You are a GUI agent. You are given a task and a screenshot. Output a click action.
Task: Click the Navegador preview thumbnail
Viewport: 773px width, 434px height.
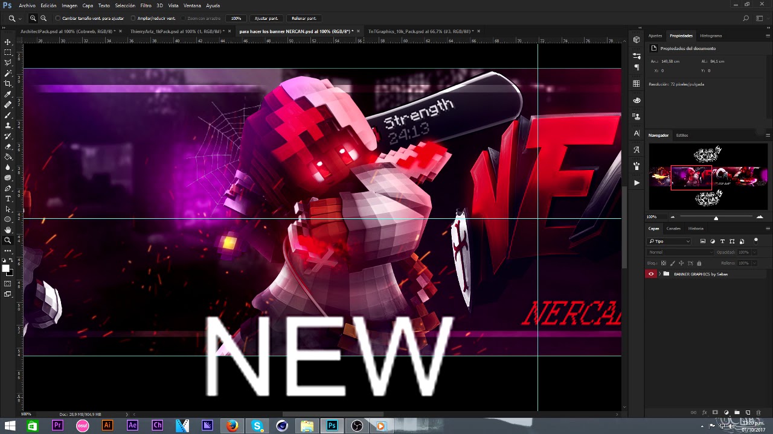pos(708,177)
